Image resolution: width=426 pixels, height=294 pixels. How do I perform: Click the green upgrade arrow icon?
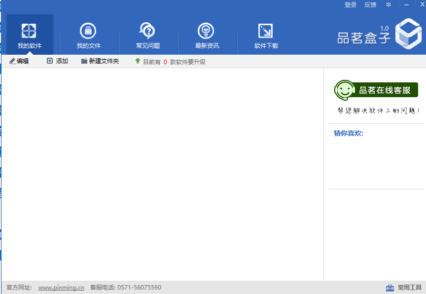pyautogui.click(x=138, y=61)
